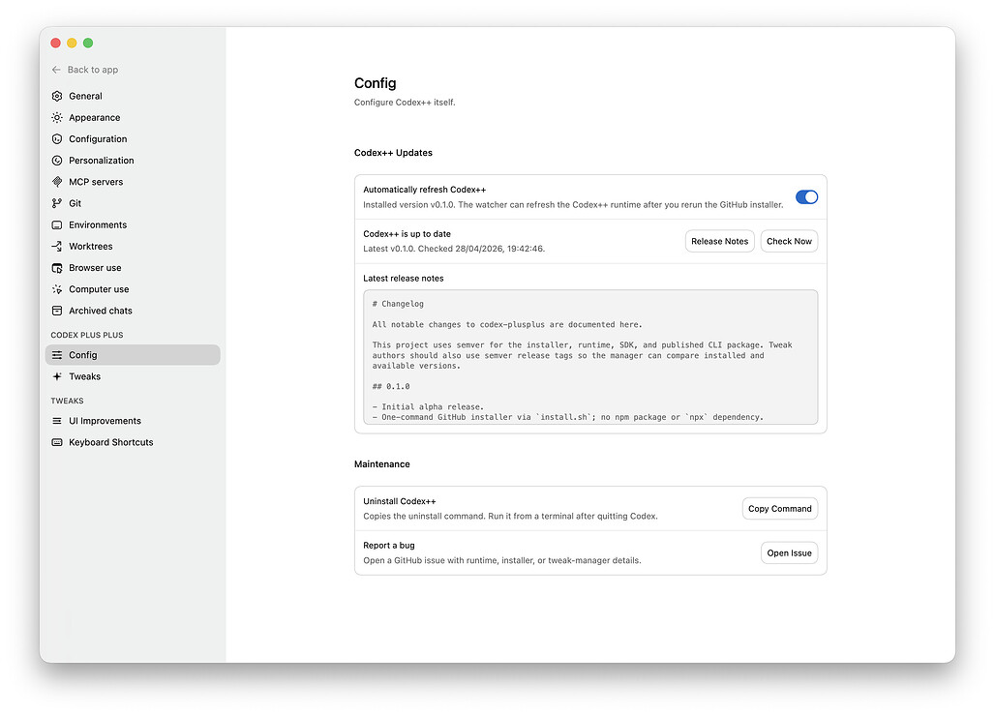Select the Browser use icon

(x=57, y=268)
